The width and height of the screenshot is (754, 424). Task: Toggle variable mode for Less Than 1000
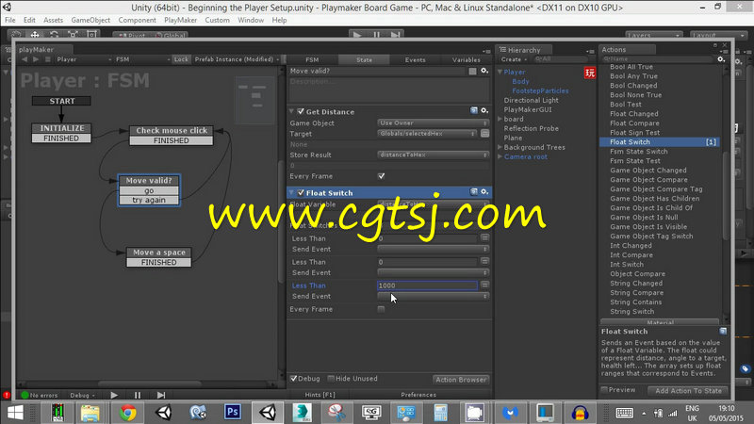[x=484, y=285]
